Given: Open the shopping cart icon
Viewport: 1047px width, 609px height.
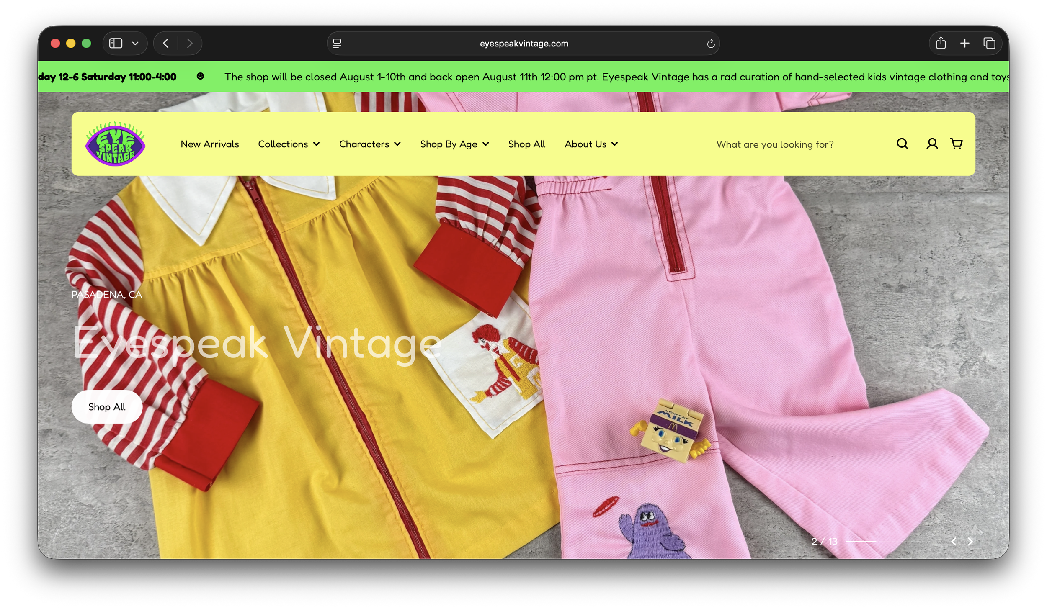Looking at the screenshot, I should click(957, 144).
